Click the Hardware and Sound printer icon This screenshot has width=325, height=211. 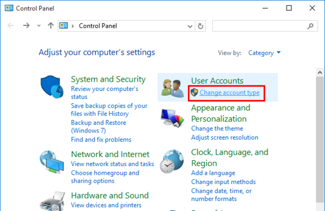(x=52, y=201)
